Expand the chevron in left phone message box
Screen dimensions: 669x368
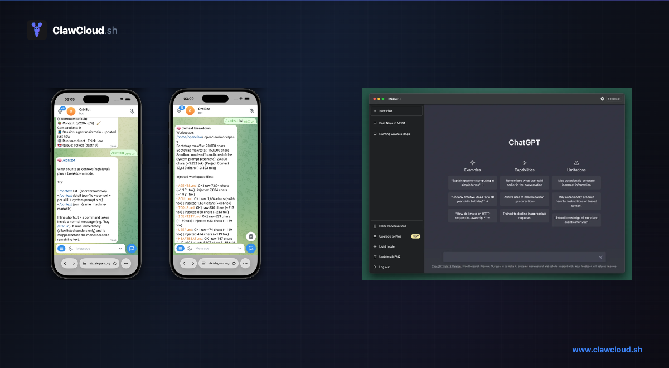point(120,248)
